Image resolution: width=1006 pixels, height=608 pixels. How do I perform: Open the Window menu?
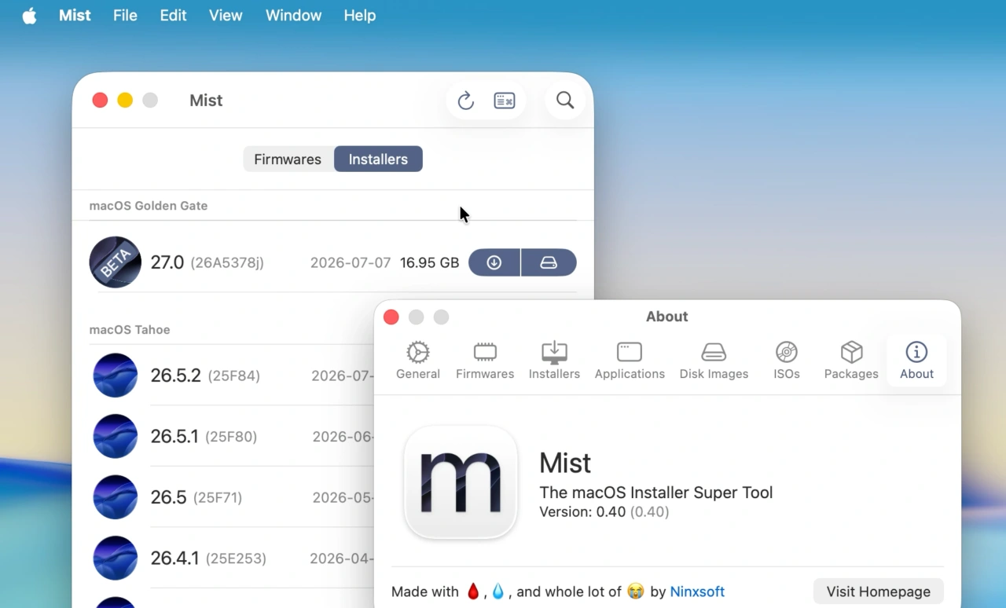click(293, 16)
